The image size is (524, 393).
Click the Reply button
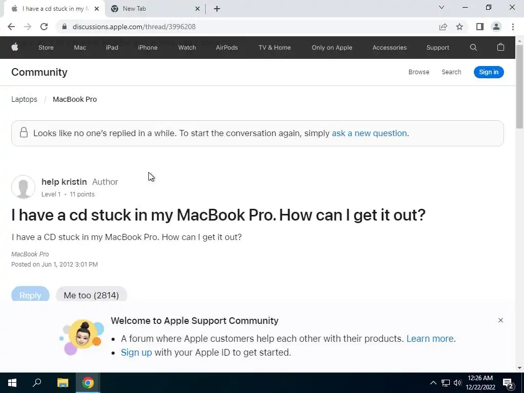coord(30,294)
